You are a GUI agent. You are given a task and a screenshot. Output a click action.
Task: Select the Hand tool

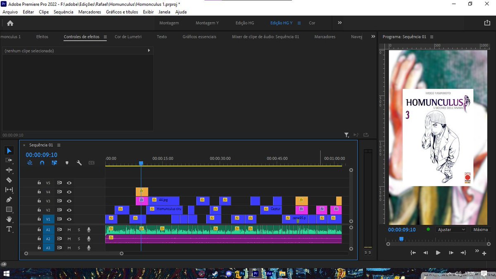(9, 219)
